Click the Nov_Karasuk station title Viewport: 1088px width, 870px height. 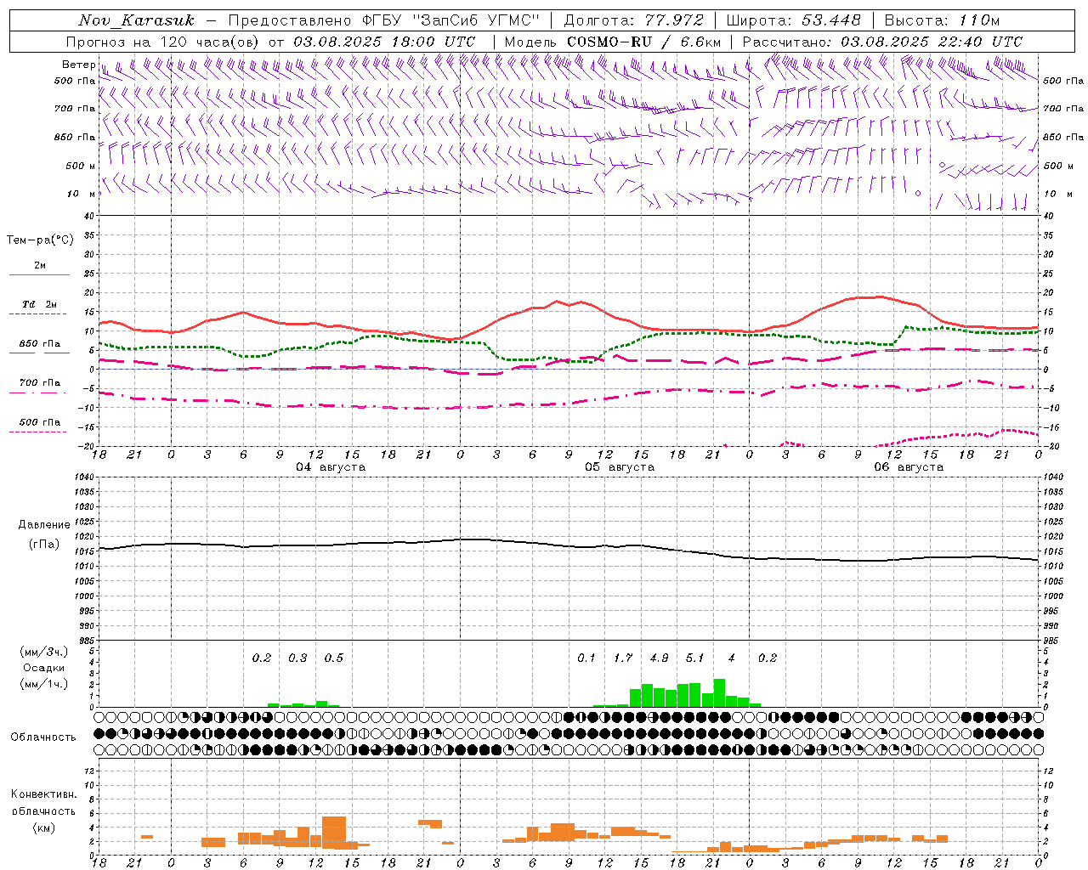click(x=136, y=20)
